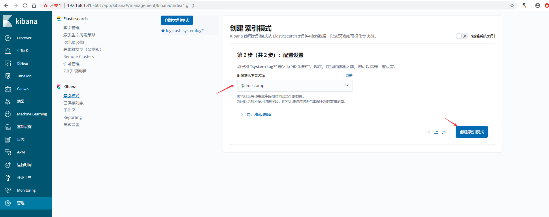Open the logstash-systemlog* index pattern
Screen dimensions: 549x217
tap(185, 31)
